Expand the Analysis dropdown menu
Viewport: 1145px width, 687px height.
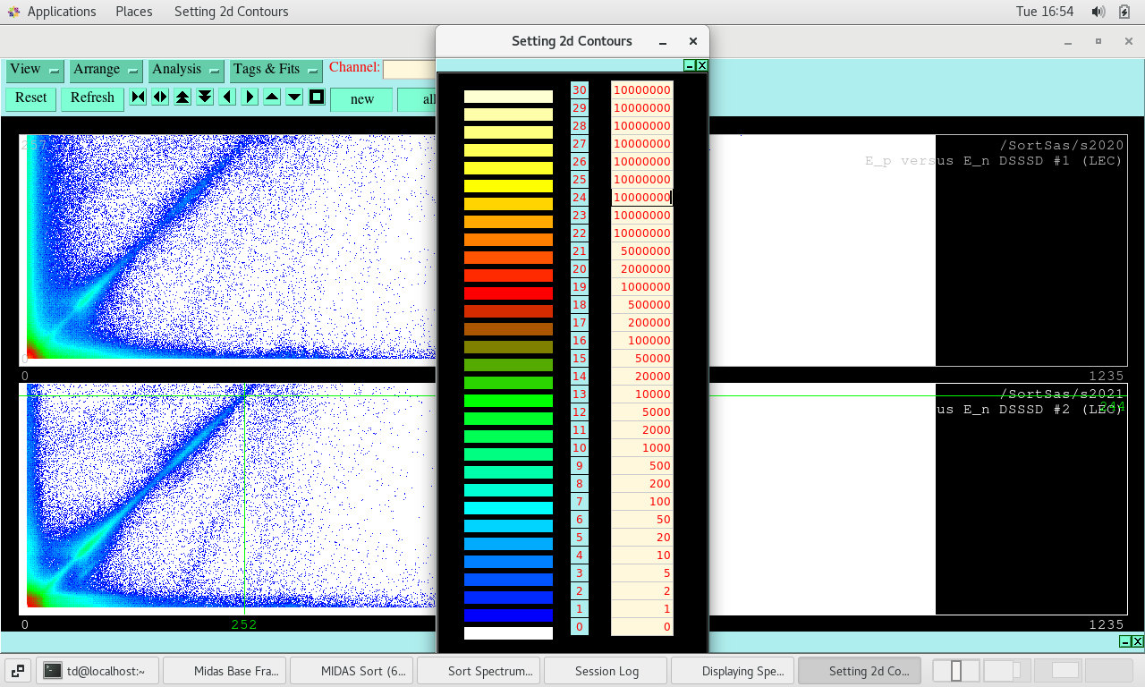pos(186,70)
